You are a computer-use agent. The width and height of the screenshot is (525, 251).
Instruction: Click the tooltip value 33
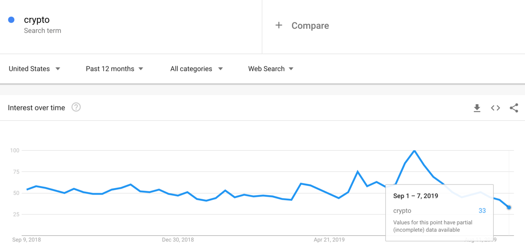[482, 210]
